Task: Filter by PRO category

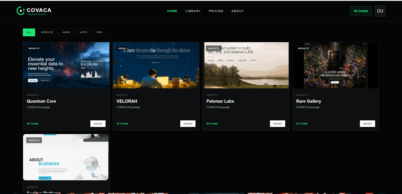Action: coord(99,32)
